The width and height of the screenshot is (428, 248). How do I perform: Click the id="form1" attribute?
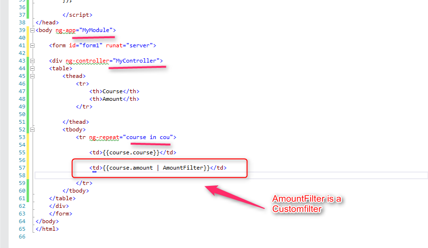[x=86, y=45]
